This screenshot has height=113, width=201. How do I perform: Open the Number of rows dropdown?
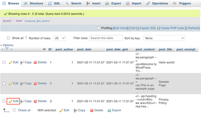[x=59, y=38]
